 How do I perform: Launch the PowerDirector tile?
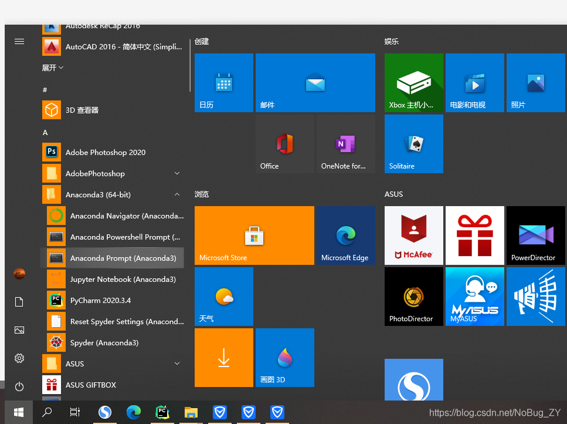point(536,235)
